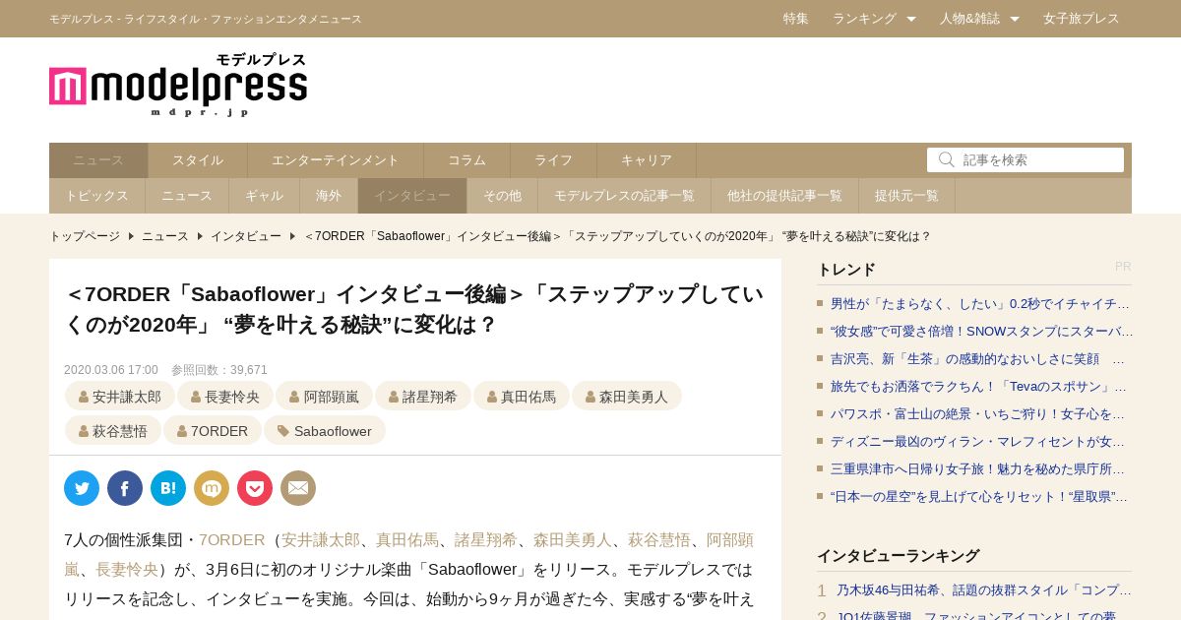The image size is (1181, 620).
Task: Select the キャリア navigation tab
Action: click(647, 160)
